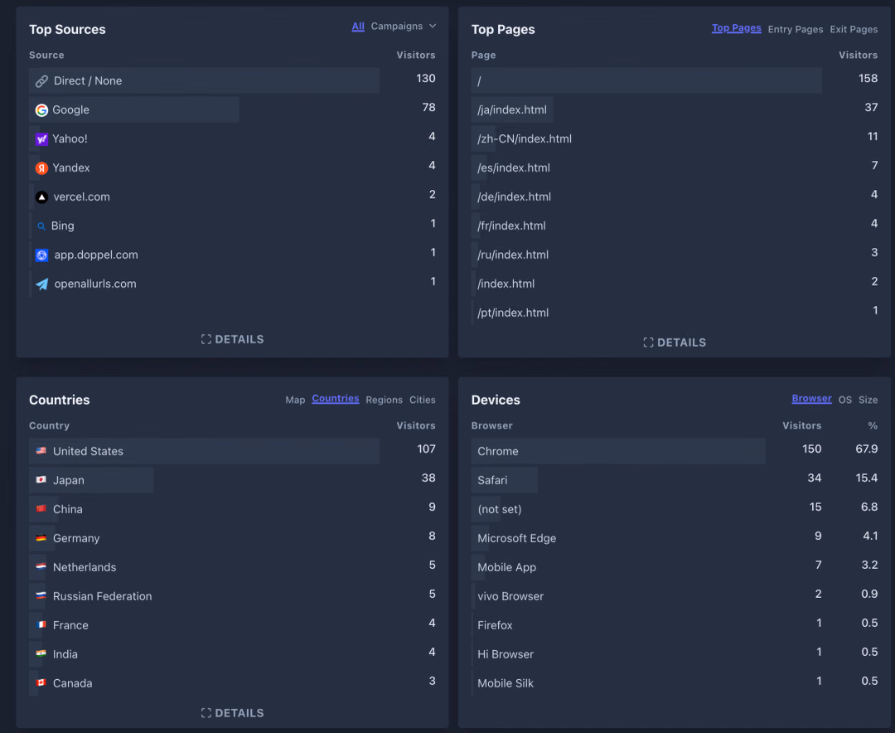Screen dimensions: 895x733
Task: Show the OS tab in Devices
Action: (x=844, y=400)
